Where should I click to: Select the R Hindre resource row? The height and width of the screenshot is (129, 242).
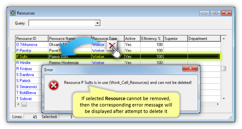pyautogui.click(x=118, y=63)
